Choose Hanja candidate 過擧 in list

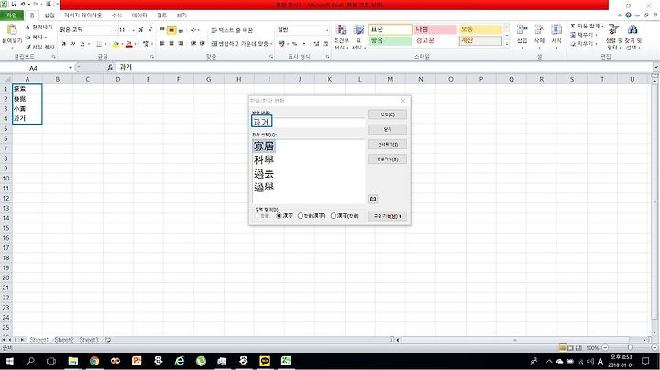(x=264, y=187)
